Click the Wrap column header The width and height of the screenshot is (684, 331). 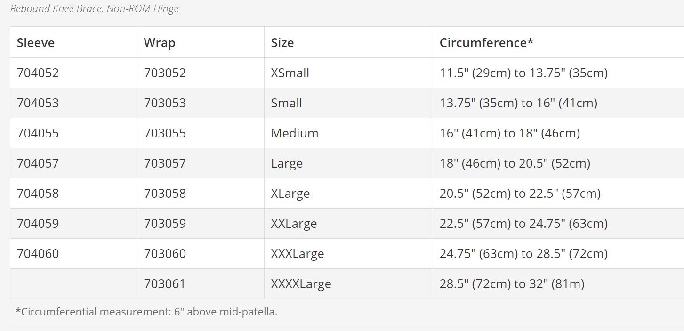pyautogui.click(x=160, y=43)
